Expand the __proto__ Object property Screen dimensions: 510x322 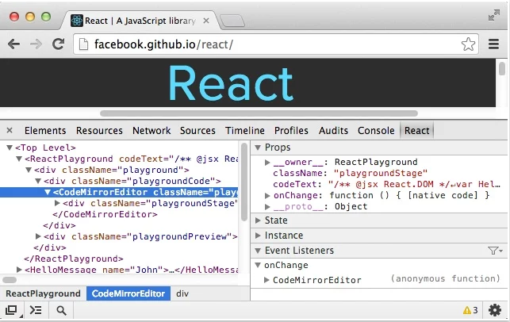click(267, 206)
